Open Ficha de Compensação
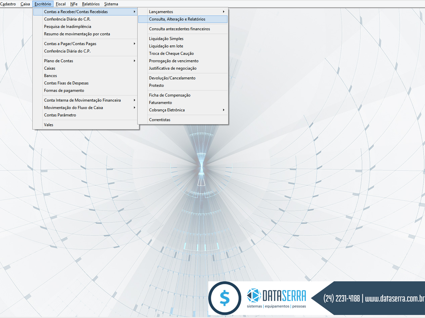Image resolution: width=425 pixels, height=318 pixels. tap(183, 95)
